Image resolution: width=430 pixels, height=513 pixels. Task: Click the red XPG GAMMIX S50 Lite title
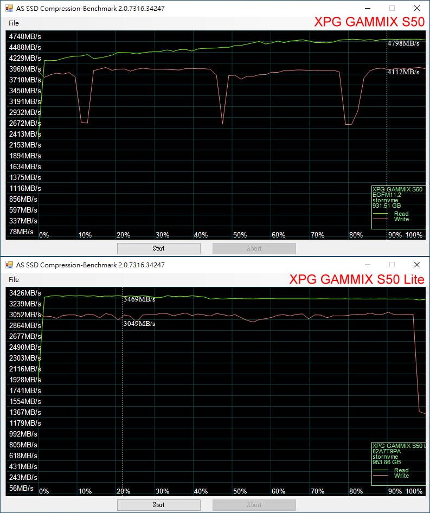(x=357, y=279)
